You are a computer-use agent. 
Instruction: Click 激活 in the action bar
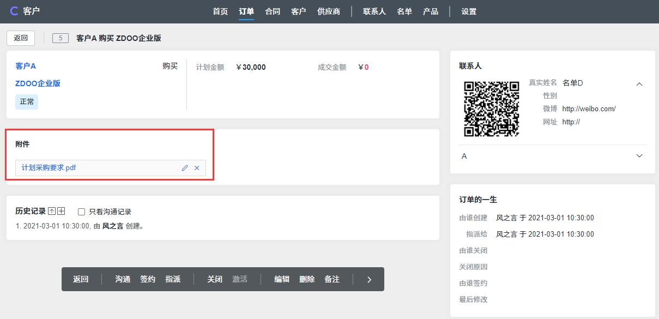pos(240,279)
